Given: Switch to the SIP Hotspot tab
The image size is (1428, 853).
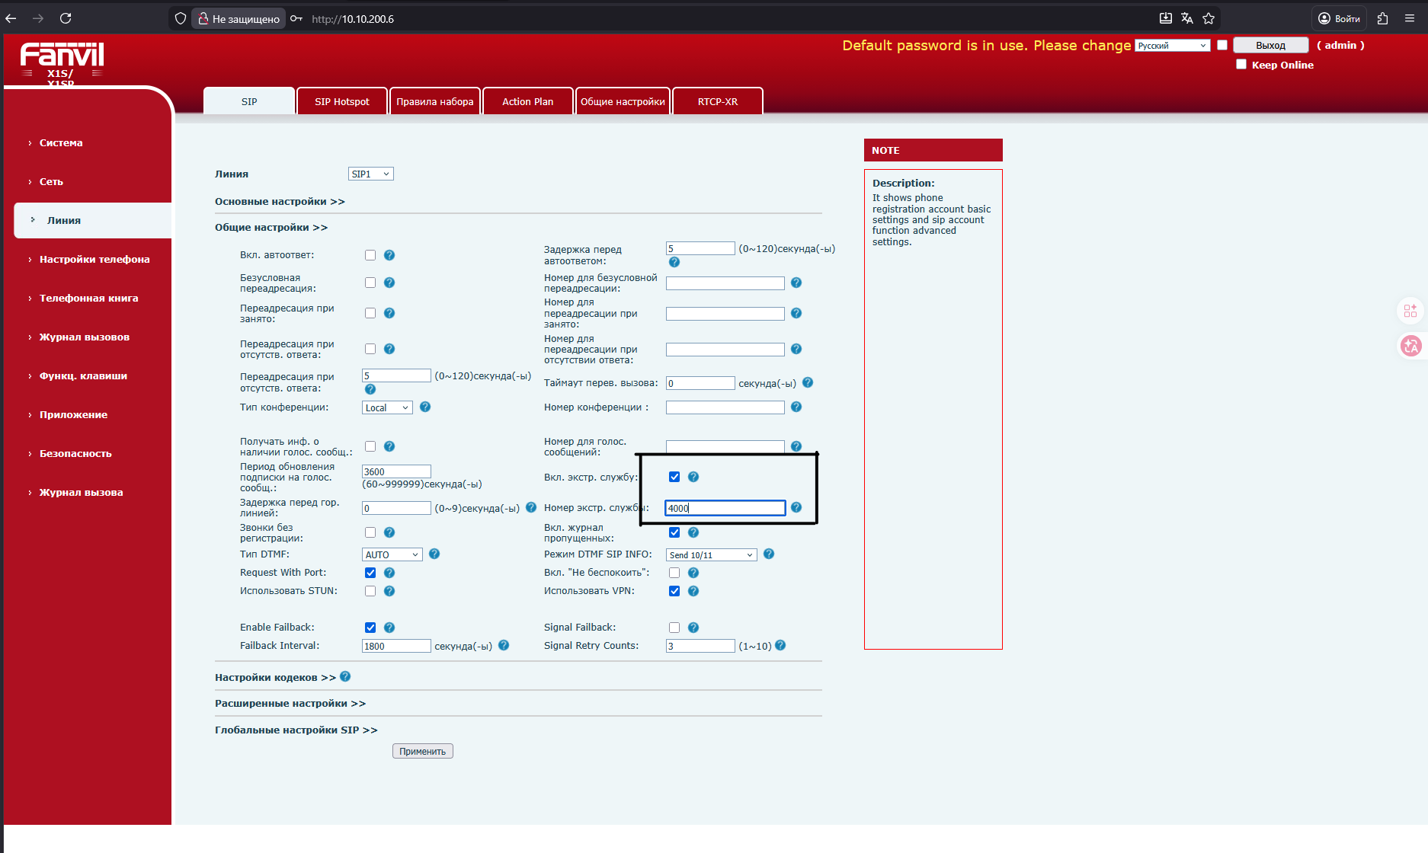Looking at the screenshot, I should point(341,101).
